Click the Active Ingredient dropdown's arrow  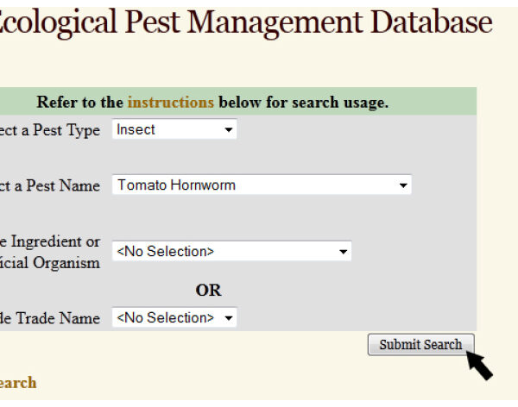click(344, 252)
